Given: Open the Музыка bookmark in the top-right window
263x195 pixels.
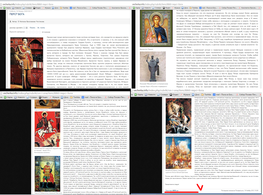Looking at the screenshot, I should pos(176,8).
